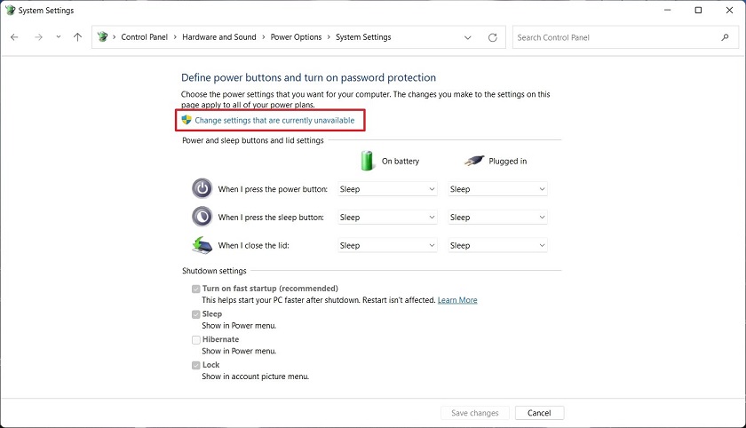Select System Settings breadcrumb
746x428 pixels.
tap(363, 37)
